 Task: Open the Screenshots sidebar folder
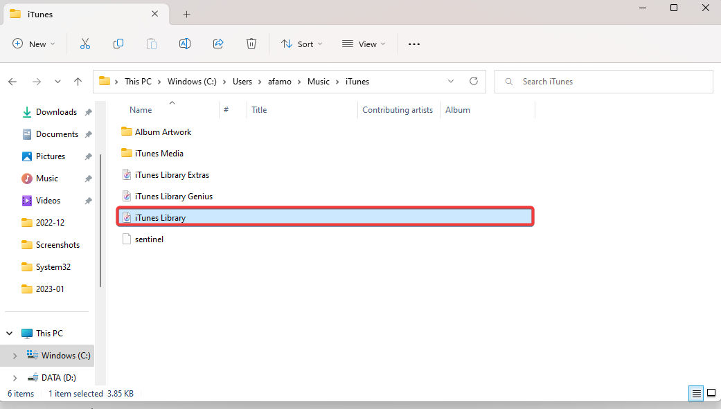[57, 245]
